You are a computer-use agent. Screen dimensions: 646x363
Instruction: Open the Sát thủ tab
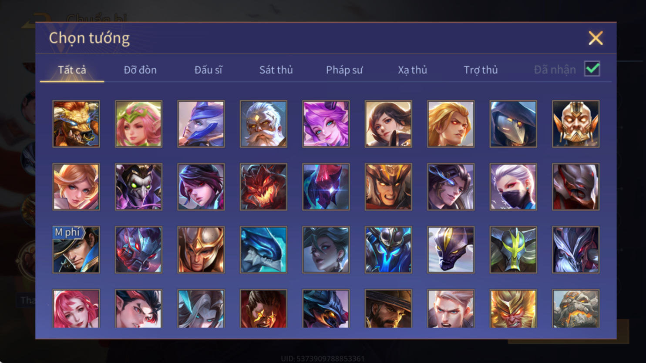coord(276,70)
